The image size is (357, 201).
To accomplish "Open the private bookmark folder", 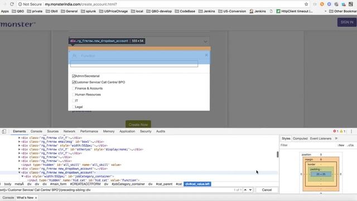I will click(35, 11).
